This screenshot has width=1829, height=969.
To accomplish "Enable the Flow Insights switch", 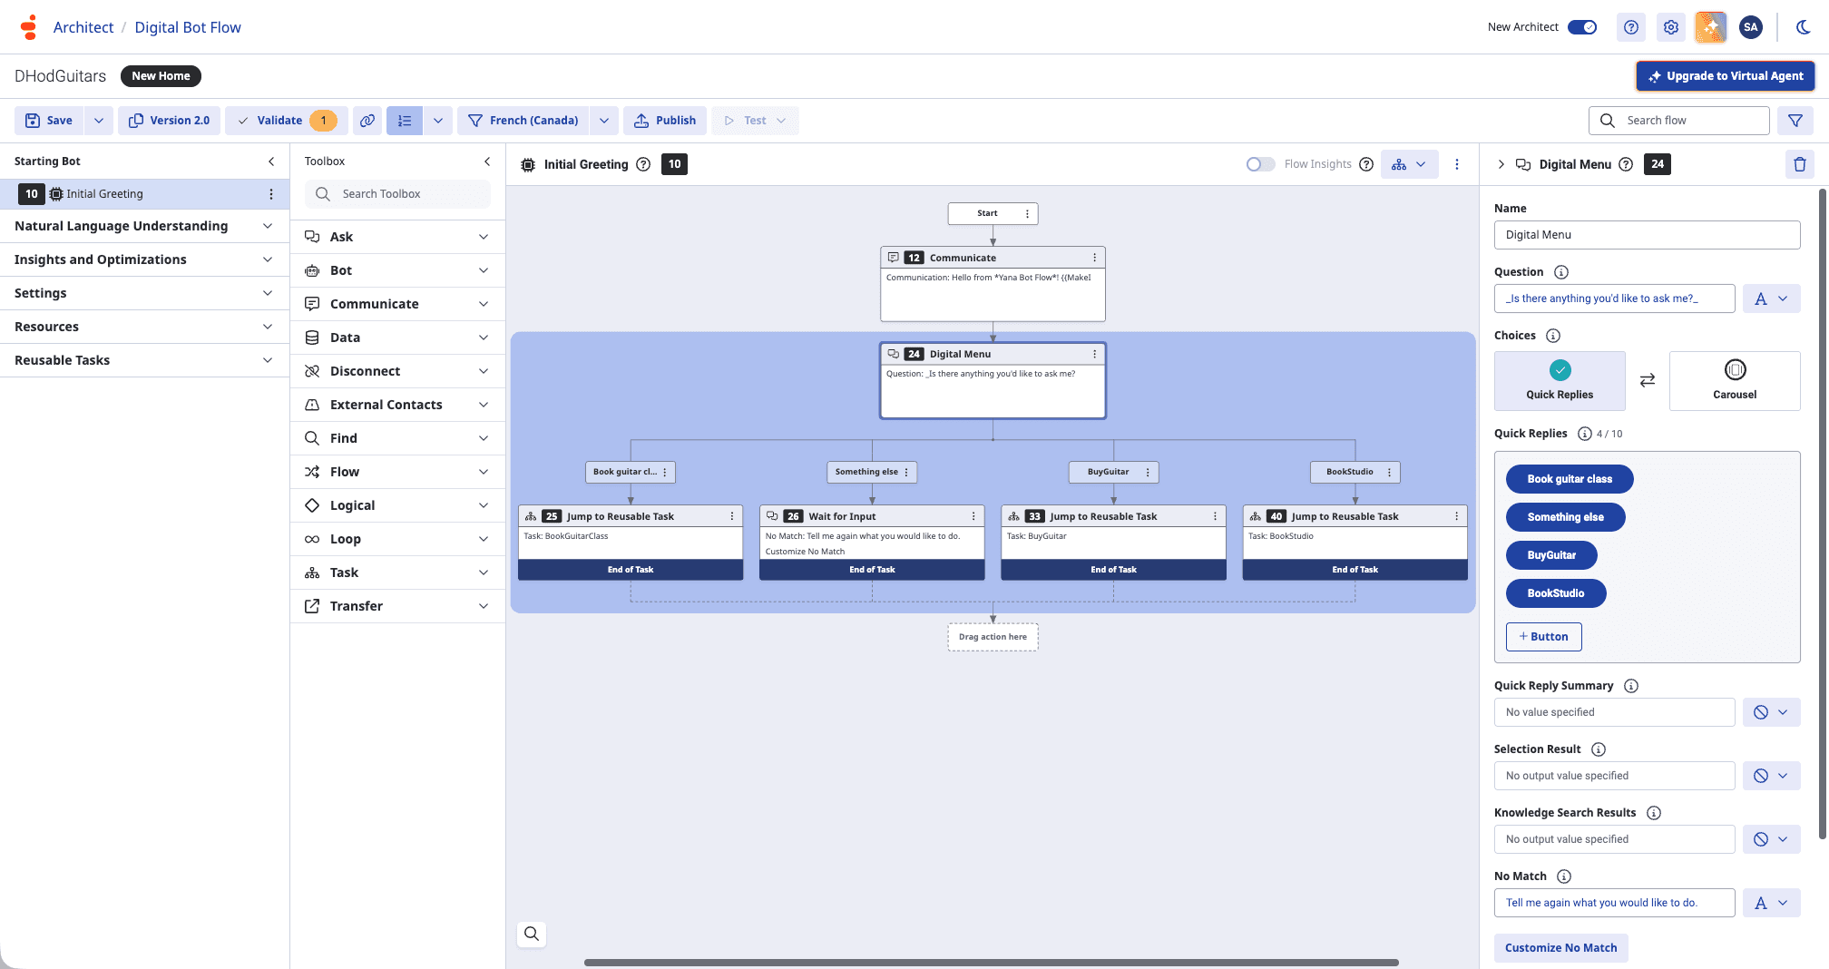I will point(1259,164).
